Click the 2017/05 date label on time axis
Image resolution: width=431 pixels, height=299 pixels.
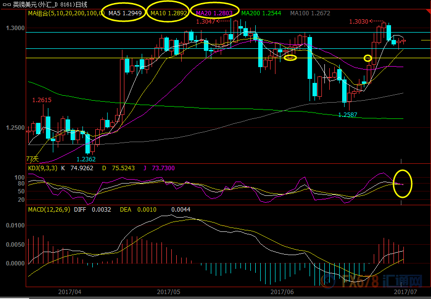click(168, 292)
